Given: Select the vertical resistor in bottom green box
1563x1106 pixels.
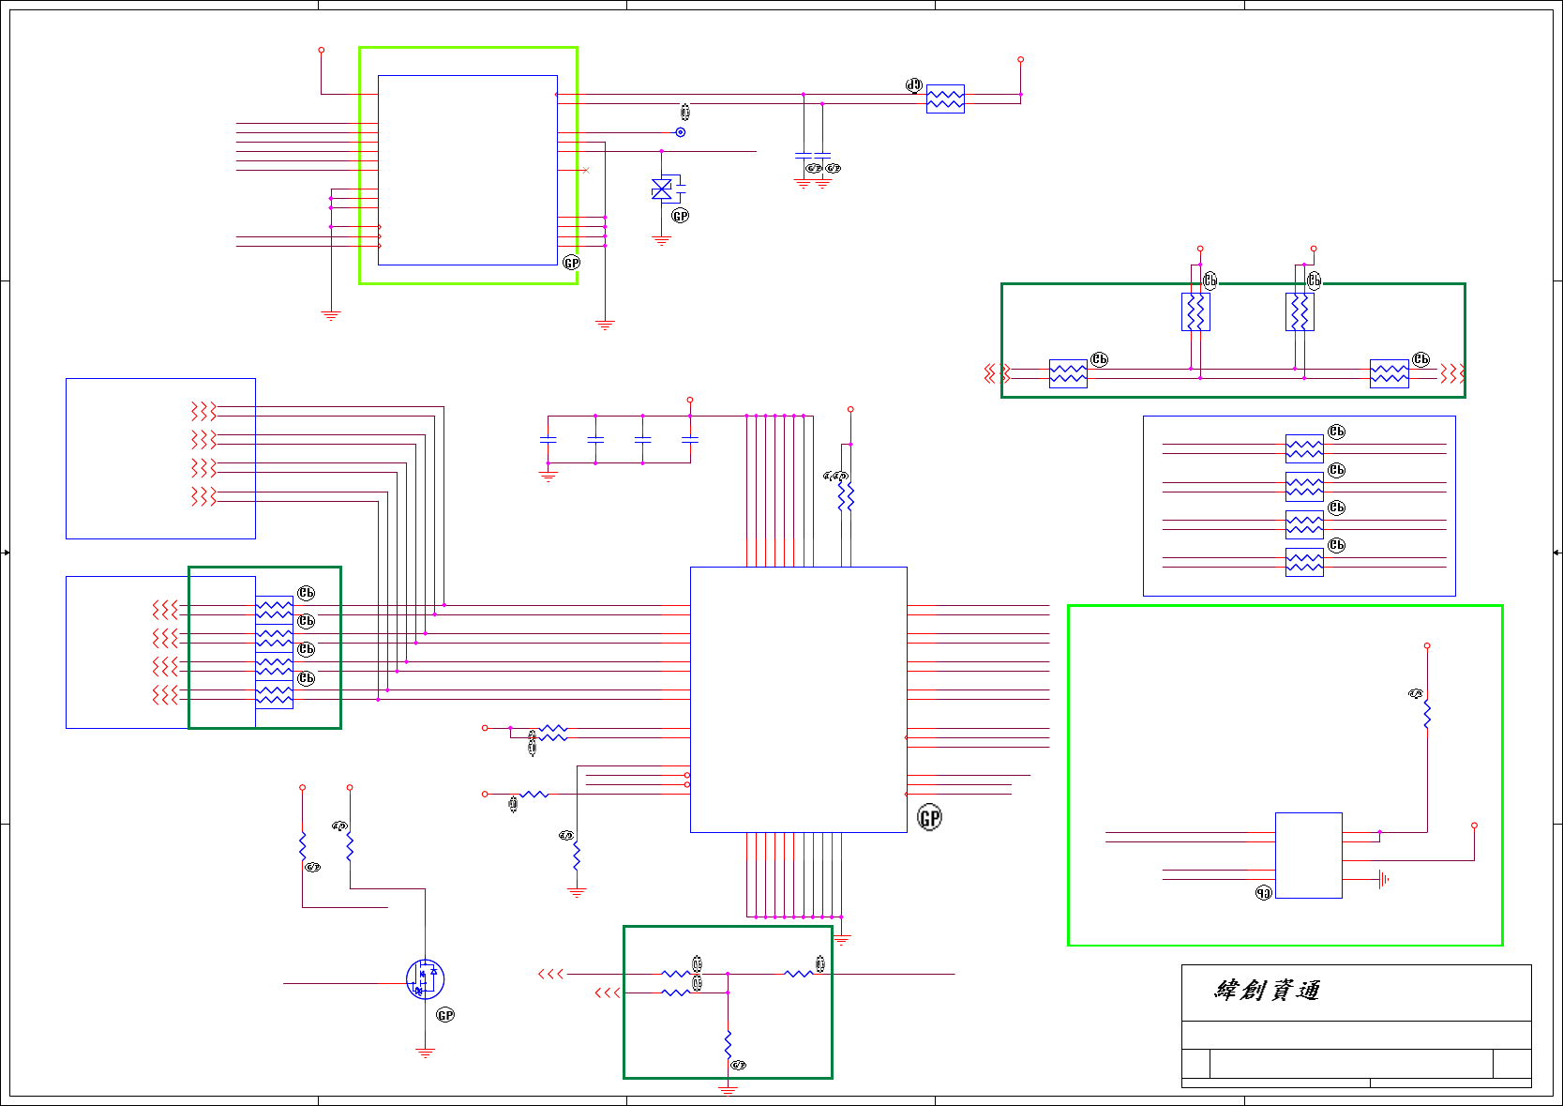Looking at the screenshot, I should click(728, 1044).
